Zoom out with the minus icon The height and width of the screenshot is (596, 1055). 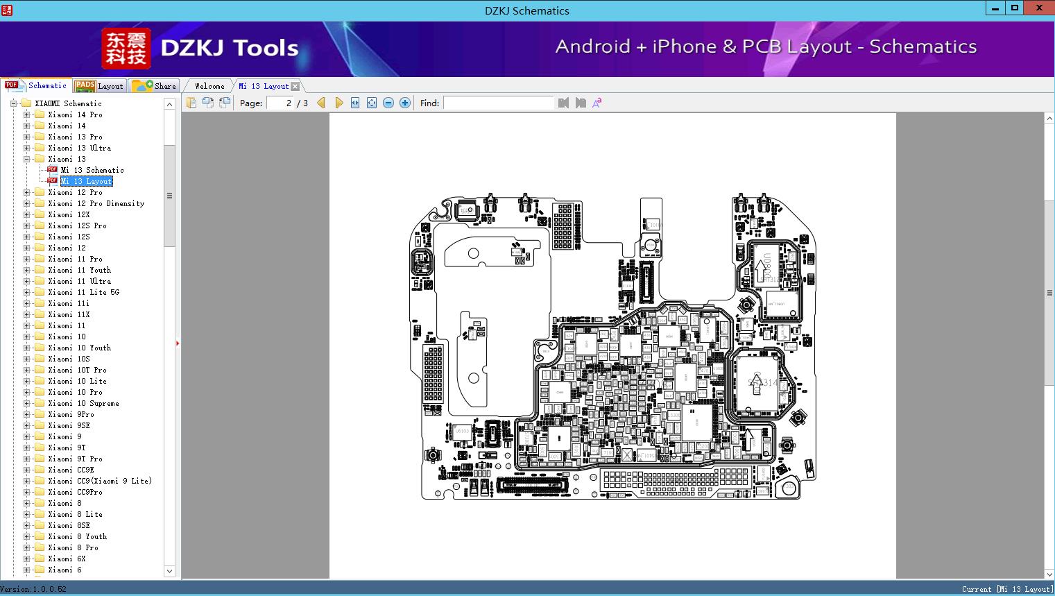pos(388,103)
